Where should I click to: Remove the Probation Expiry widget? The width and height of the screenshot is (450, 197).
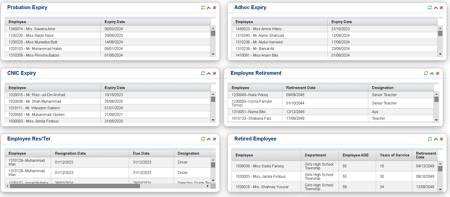[214, 8]
